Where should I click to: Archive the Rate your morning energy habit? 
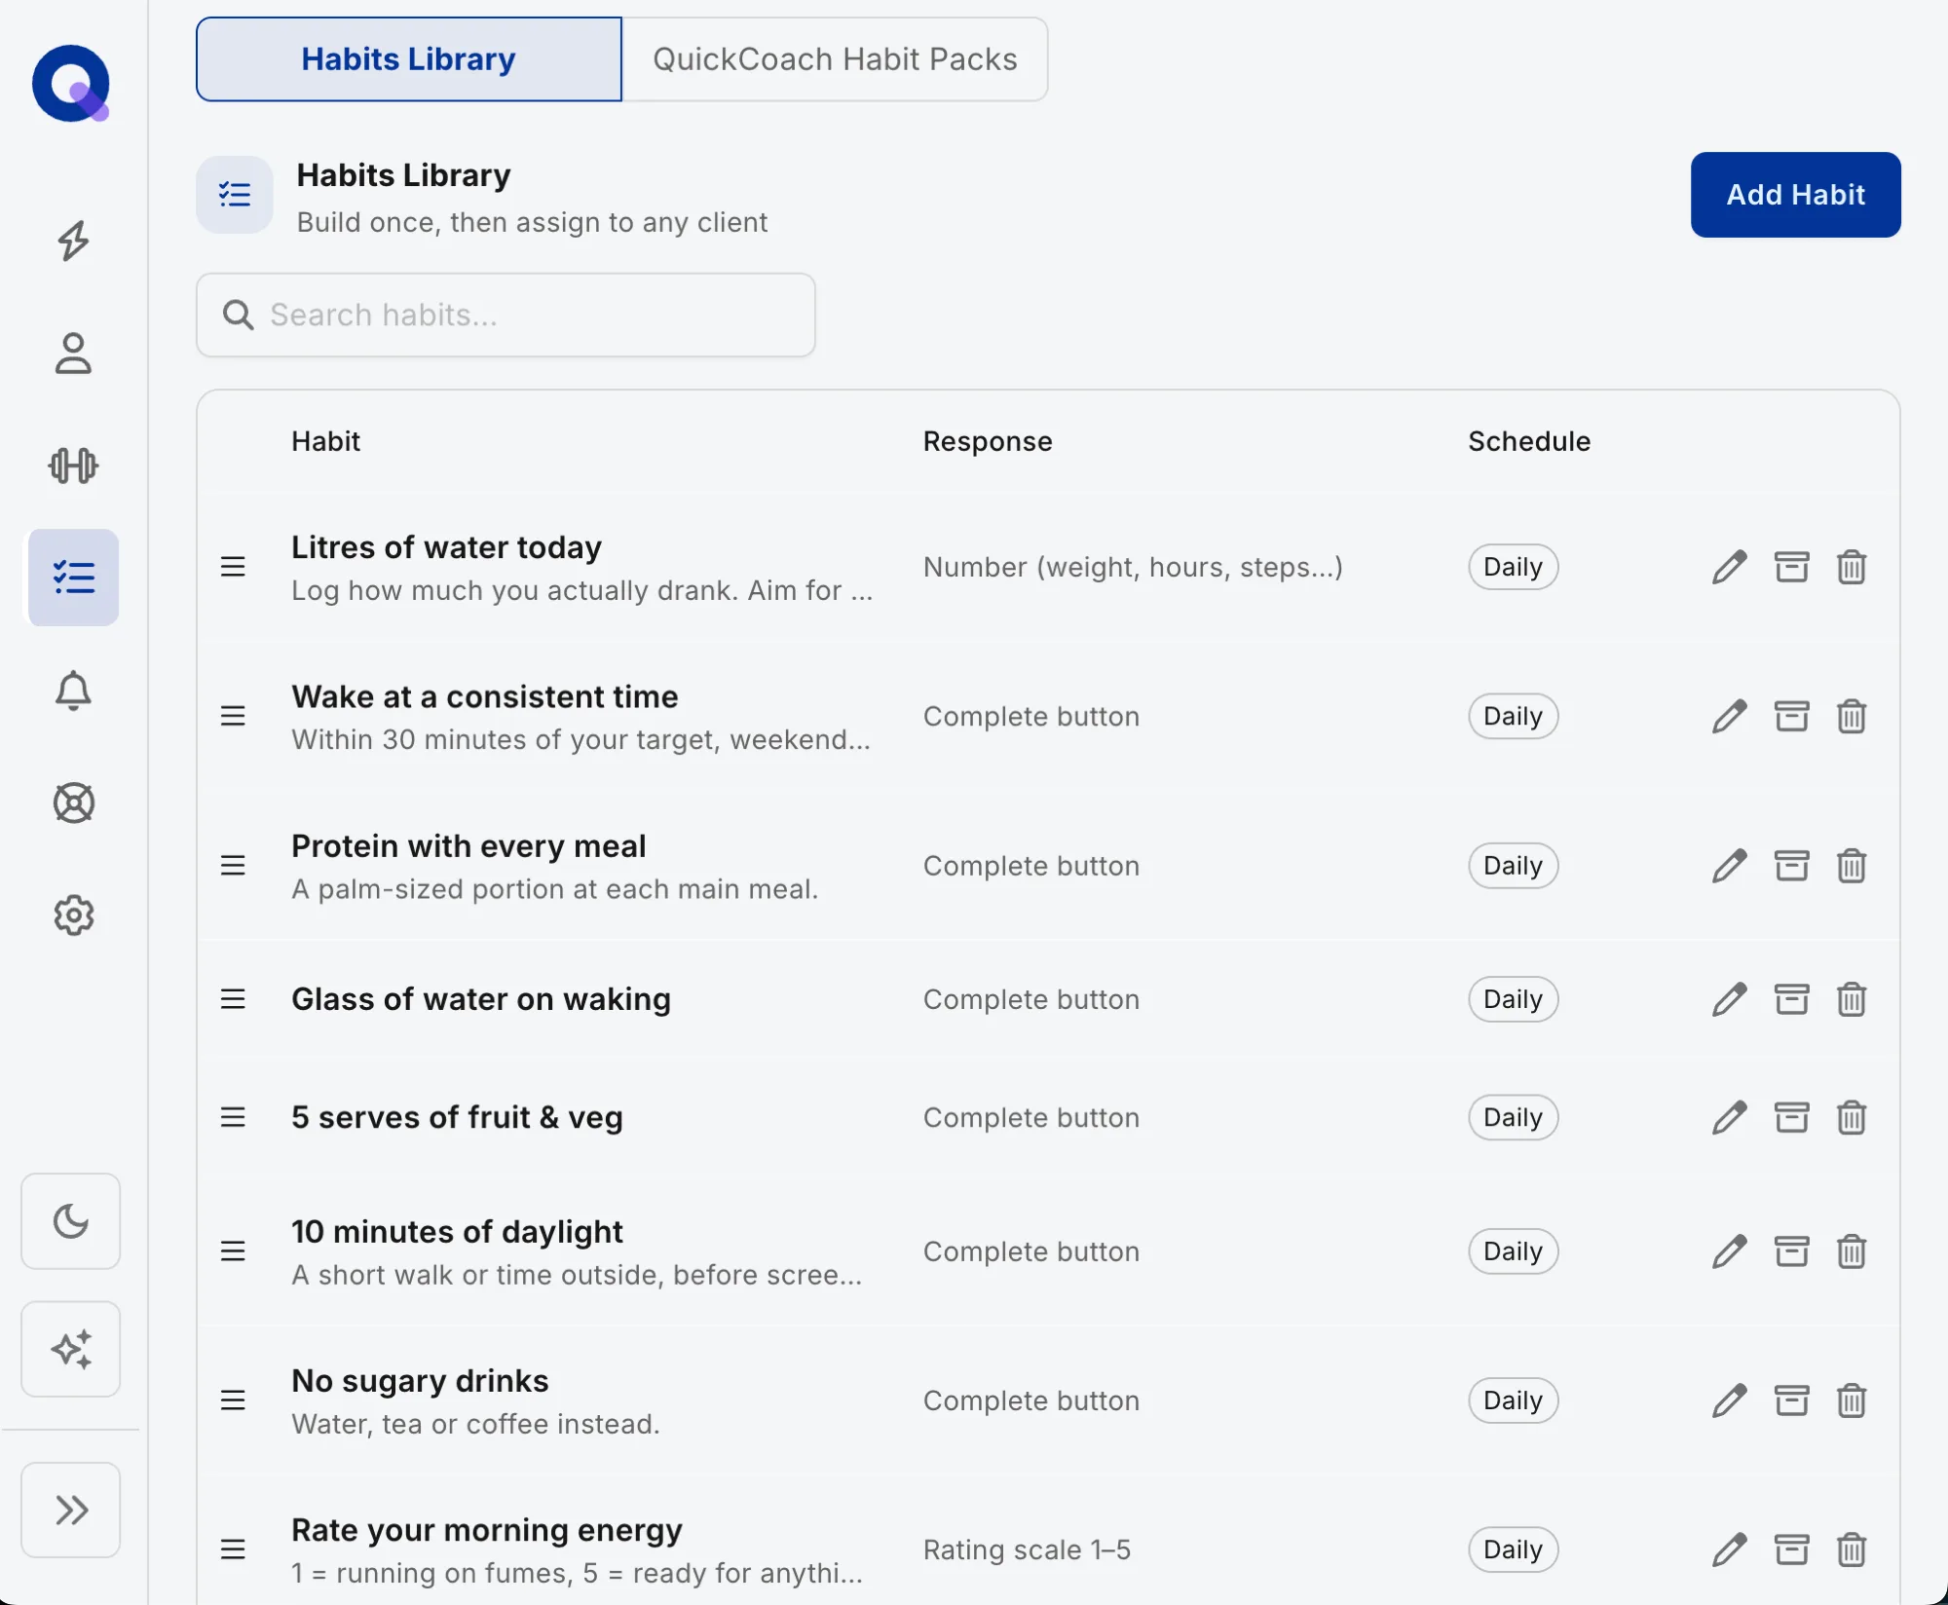(1790, 1549)
